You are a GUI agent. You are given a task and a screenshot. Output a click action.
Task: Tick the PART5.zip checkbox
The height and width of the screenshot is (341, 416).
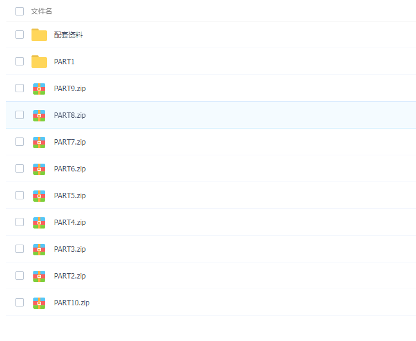20,195
